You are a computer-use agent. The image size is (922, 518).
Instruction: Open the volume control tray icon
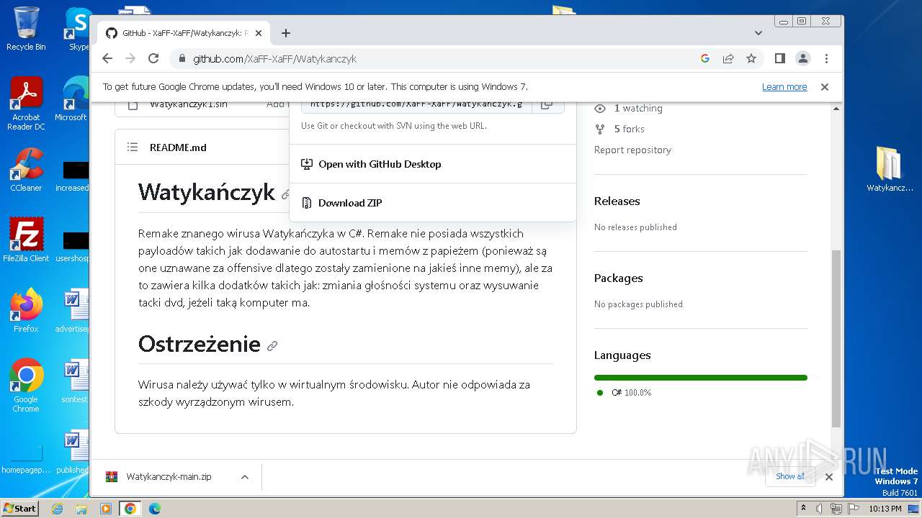click(x=819, y=509)
